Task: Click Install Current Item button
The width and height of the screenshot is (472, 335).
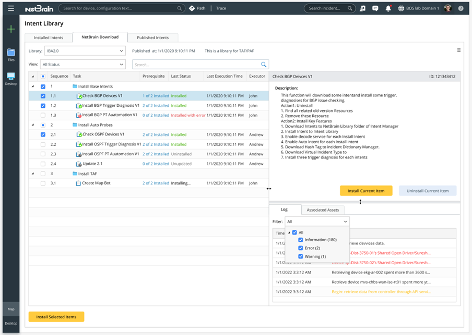Action: coord(366,191)
